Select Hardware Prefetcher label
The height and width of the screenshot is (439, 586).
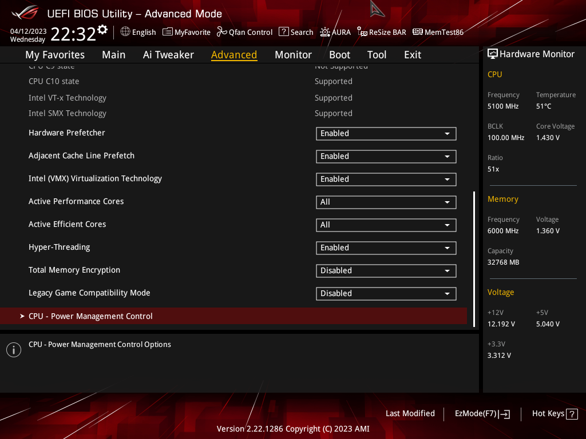[x=67, y=133]
